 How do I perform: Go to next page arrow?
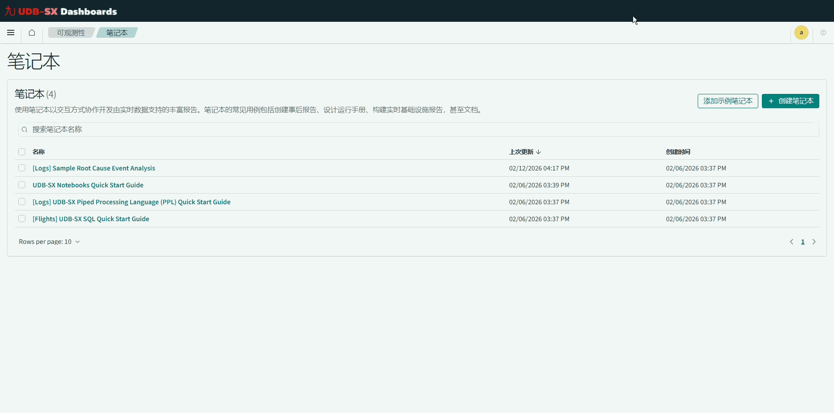[x=814, y=242]
